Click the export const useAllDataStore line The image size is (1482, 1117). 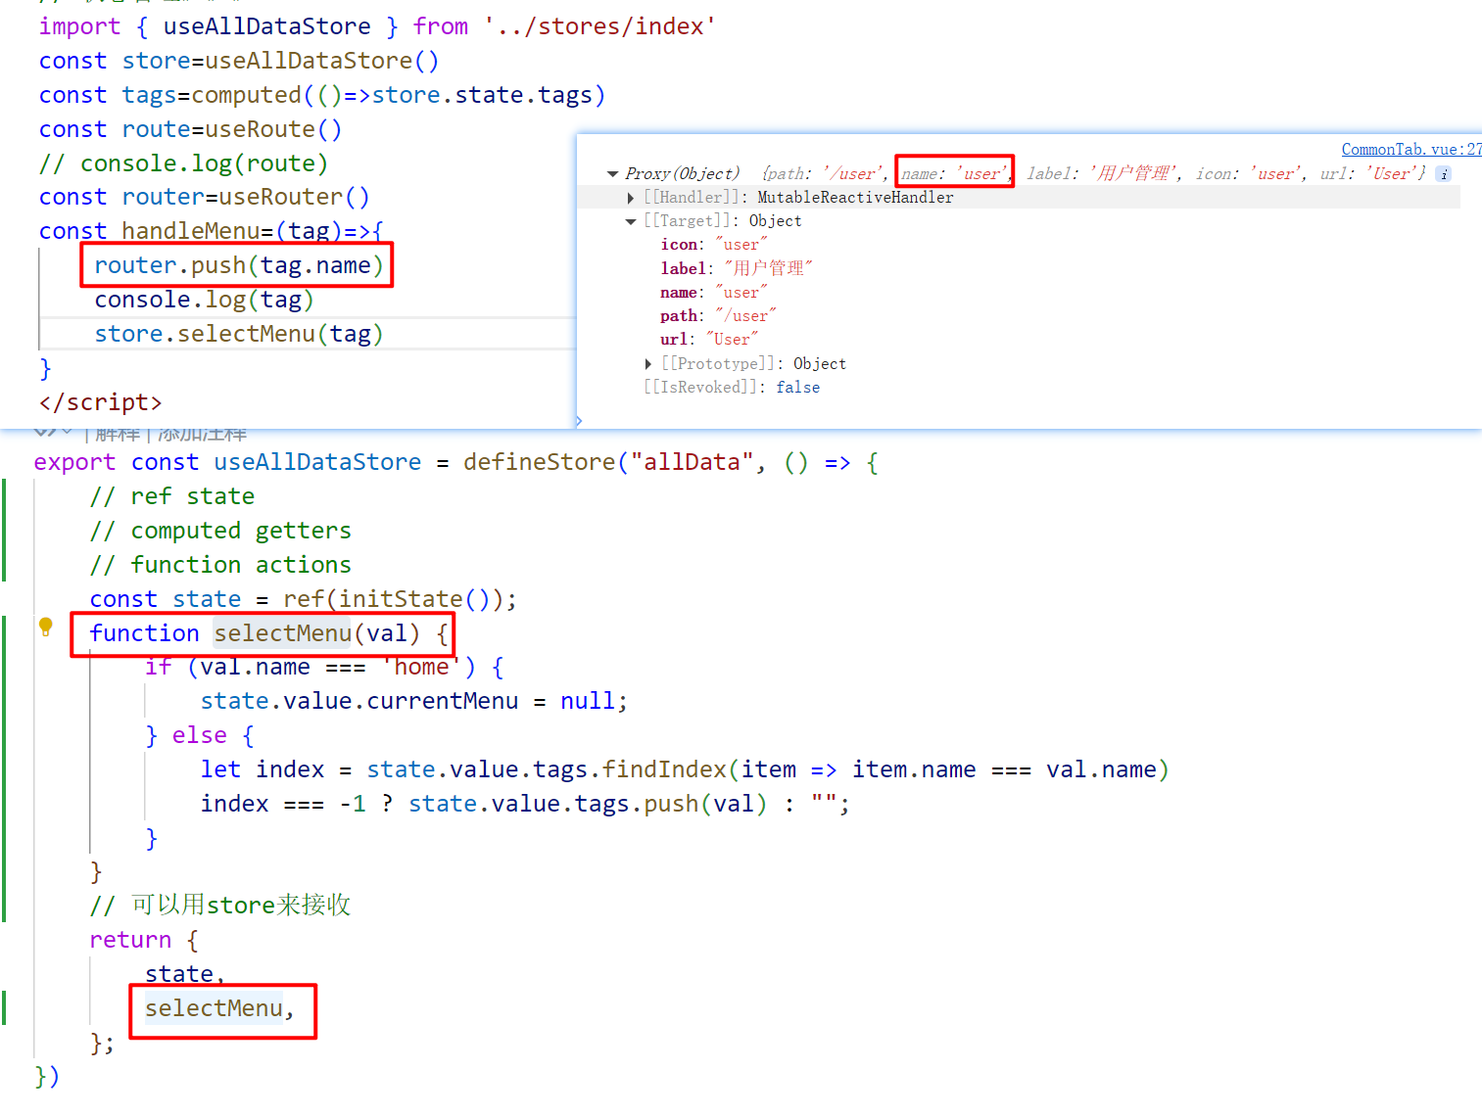456,462
